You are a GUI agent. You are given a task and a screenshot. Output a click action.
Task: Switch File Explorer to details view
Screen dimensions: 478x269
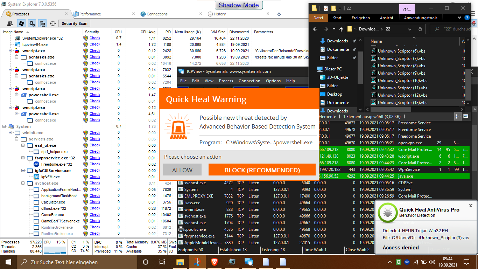(x=458, y=116)
